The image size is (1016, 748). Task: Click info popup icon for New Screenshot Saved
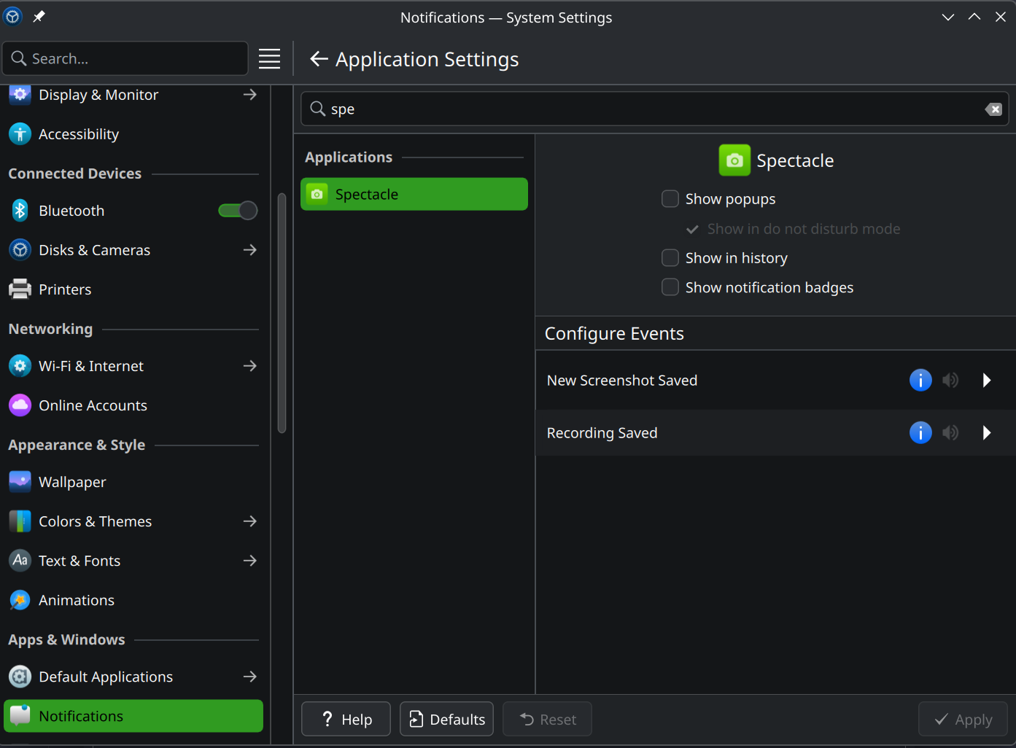click(x=920, y=381)
